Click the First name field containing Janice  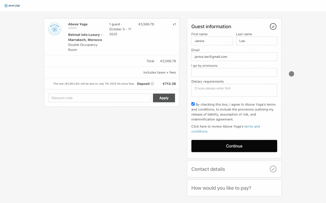click(x=212, y=41)
